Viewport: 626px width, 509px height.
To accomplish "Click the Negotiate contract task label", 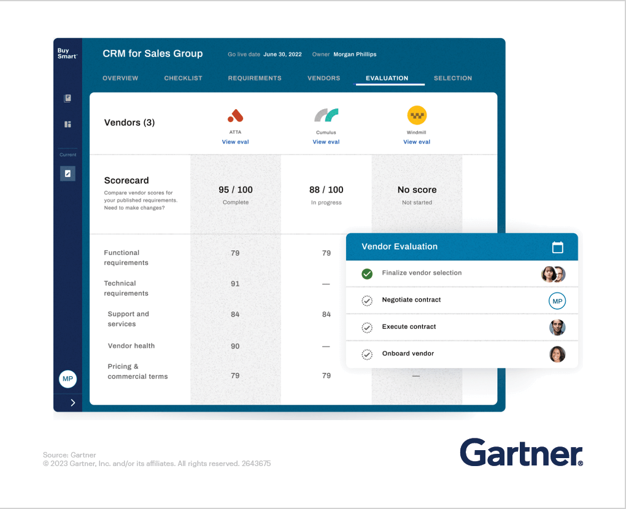I will click(411, 300).
